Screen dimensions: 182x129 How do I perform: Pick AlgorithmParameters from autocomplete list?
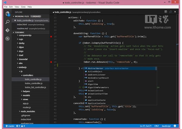pos(120,87)
